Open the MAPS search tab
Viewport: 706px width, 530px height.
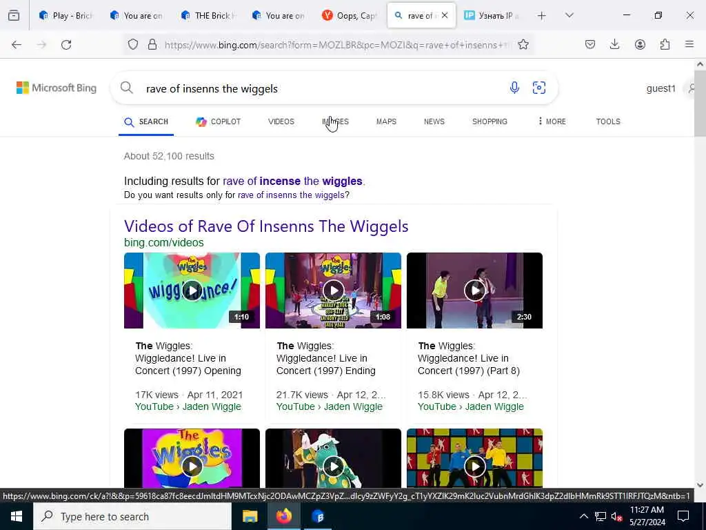386,121
